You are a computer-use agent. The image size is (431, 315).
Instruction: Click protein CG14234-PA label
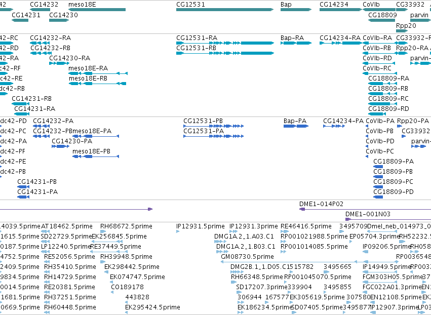click(343, 121)
